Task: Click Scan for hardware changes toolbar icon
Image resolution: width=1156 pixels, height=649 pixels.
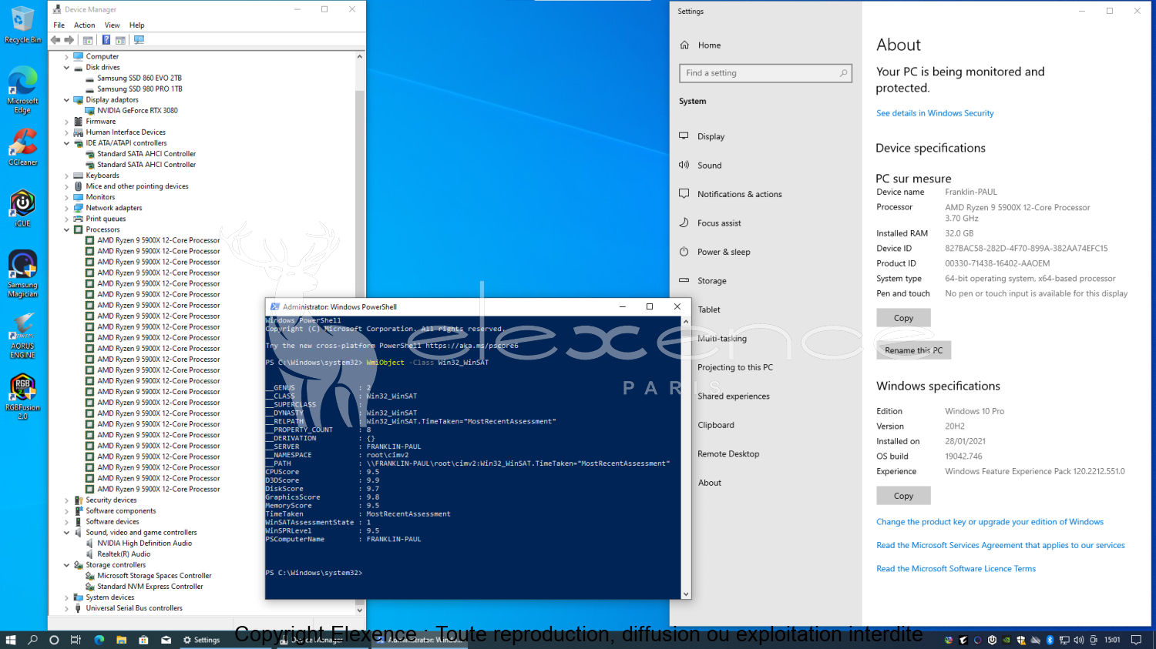Action: click(x=139, y=40)
